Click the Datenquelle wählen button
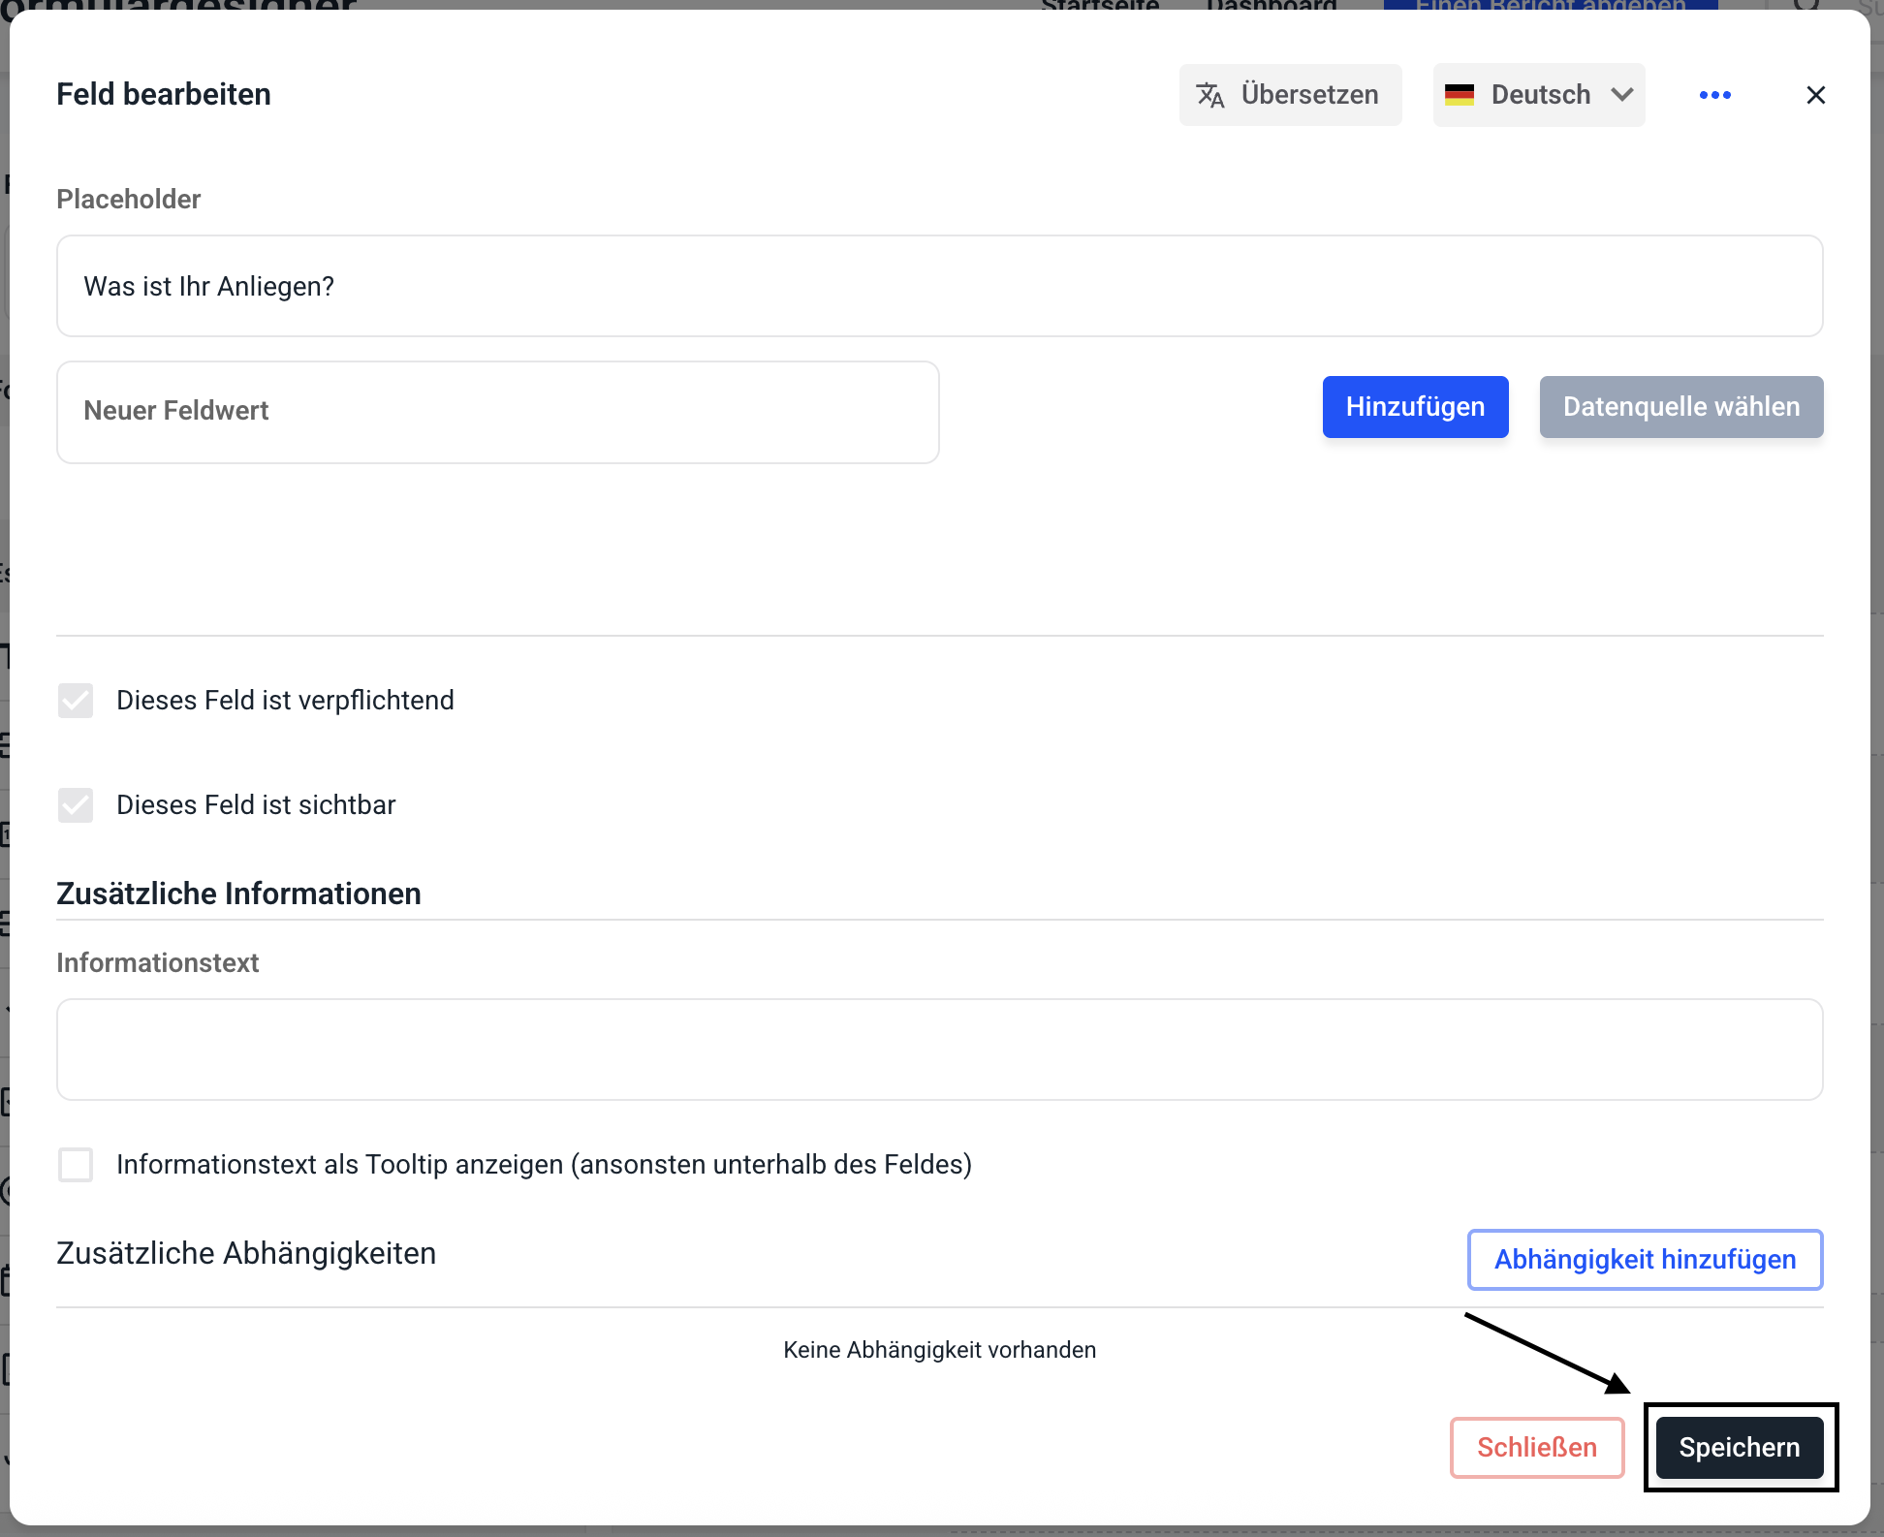 (x=1680, y=407)
